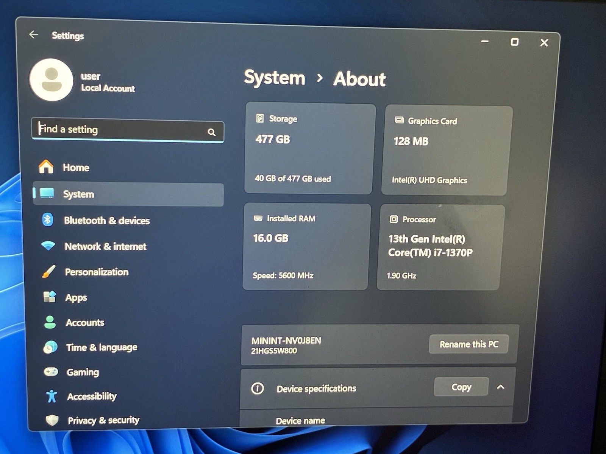Go back using the Settings arrow
This screenshot has height=454, width=606.
pos(34,35)
